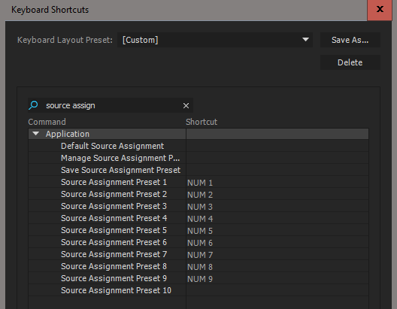
Task: Click the NUM 5 shortcut cell
Action: click(x=277, y=230)
